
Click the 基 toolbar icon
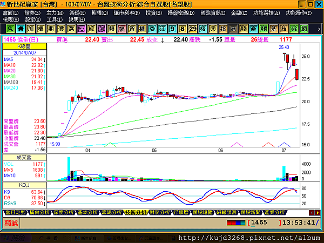274,29
